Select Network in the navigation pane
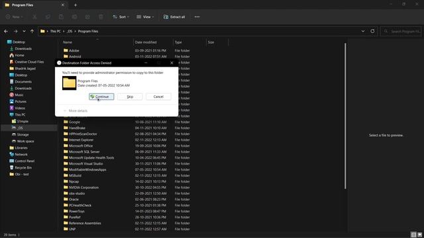The width and height of the screenshot is (424, 238). click(21, 154)
